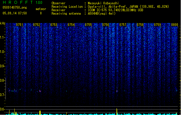Viewport: 181px width, 115px height.
Task: Click the 0752 time marker
Action: [x=37, y=25]
